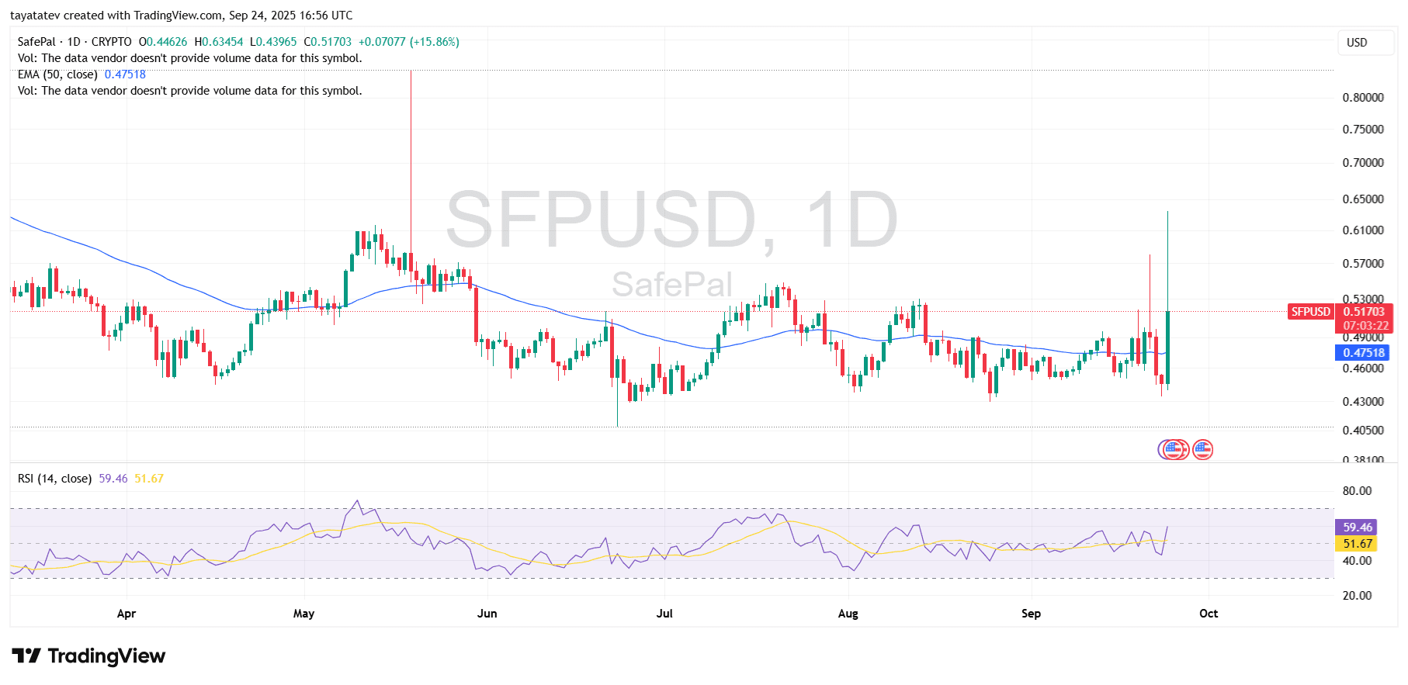Click the Sep label on time axis
The width and height of the screenshot is (1408, 685).
click(1031, 614)
